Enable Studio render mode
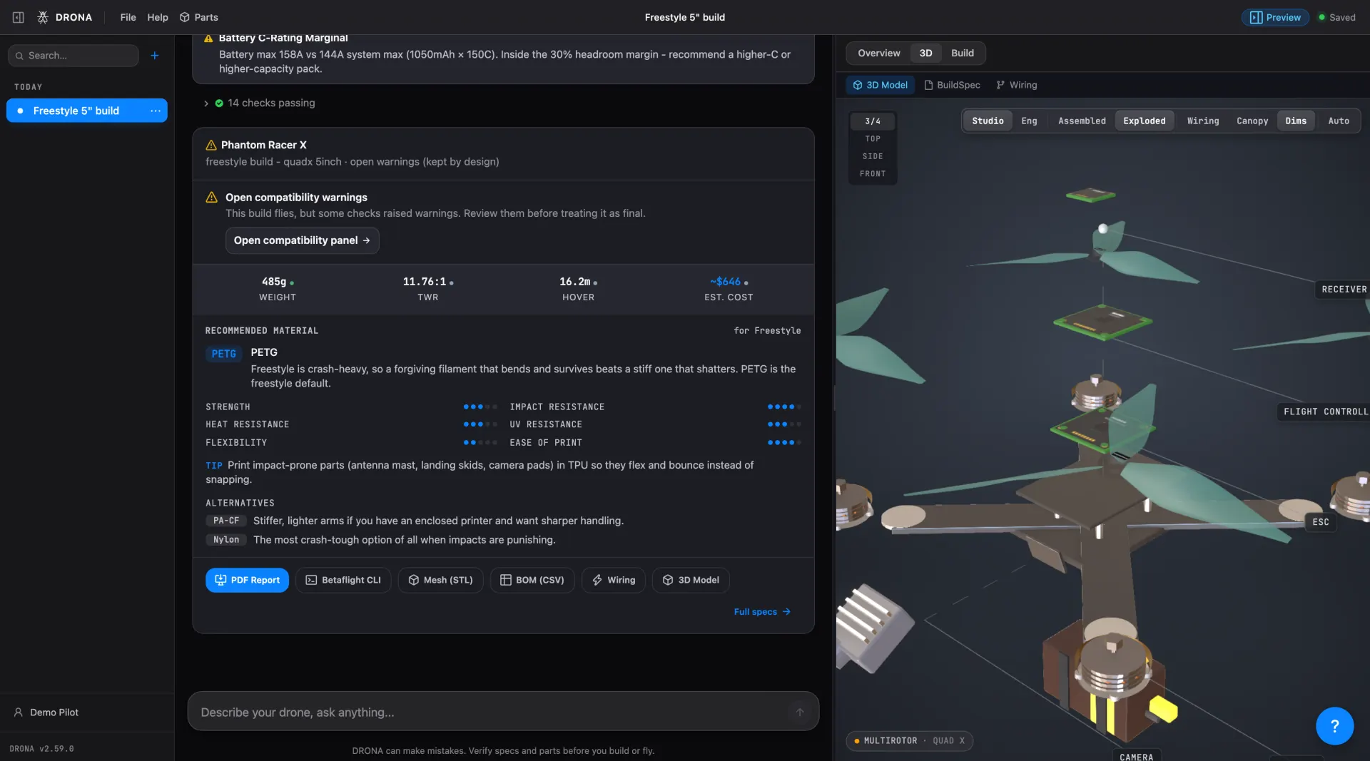1370x761 pixels. (988, 121)
